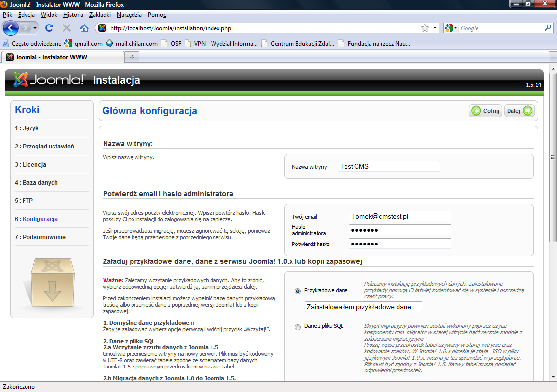This screenshot has width=557, height=392.
Task: Open the Często odwiedzane bookmark folder
Action: [32, 43]
